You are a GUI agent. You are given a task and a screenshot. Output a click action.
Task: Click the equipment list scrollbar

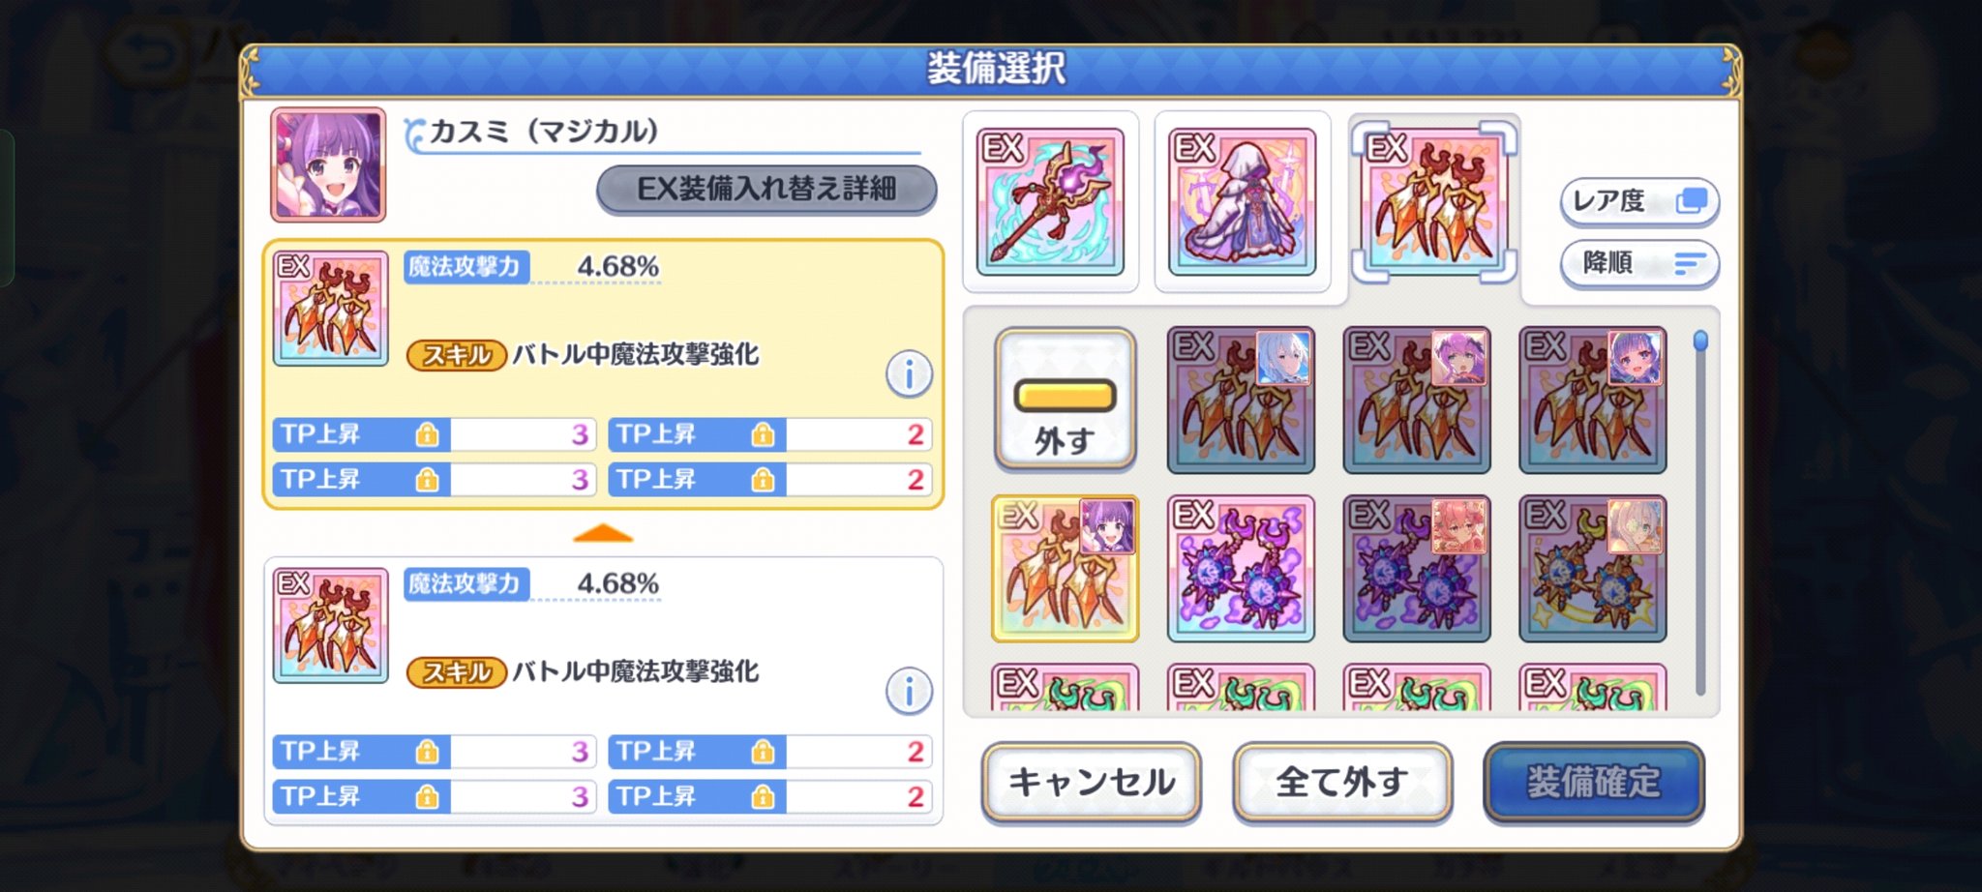tap(1700, 513)
